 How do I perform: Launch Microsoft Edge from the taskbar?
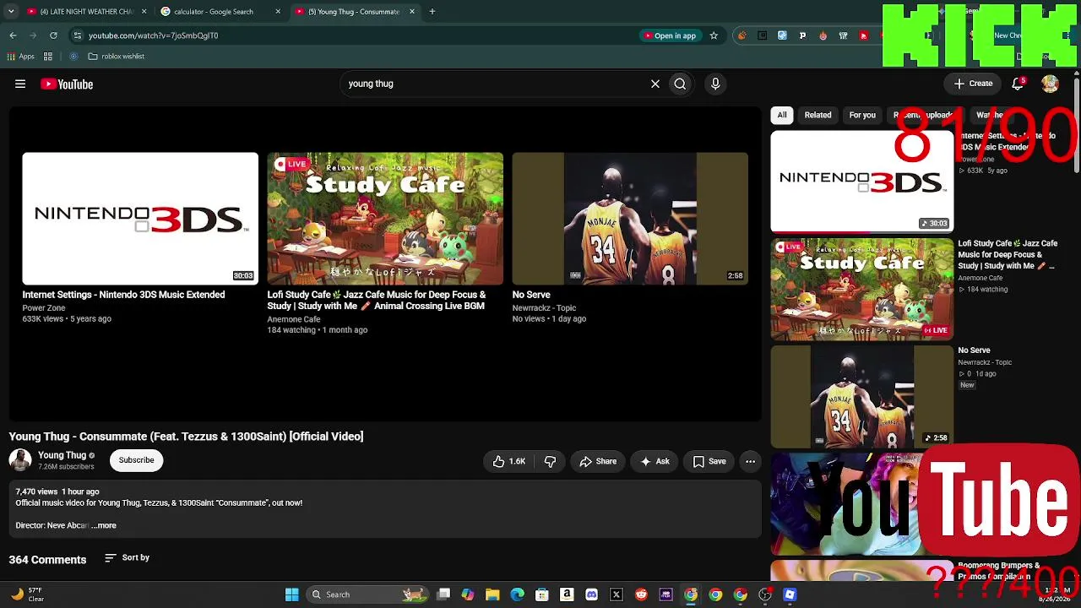pos(518,594)
